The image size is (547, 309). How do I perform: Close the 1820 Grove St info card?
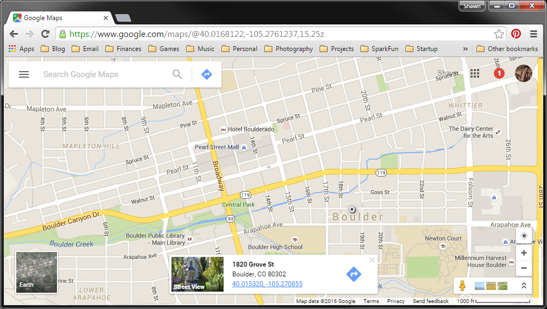(x=372, y=260)
